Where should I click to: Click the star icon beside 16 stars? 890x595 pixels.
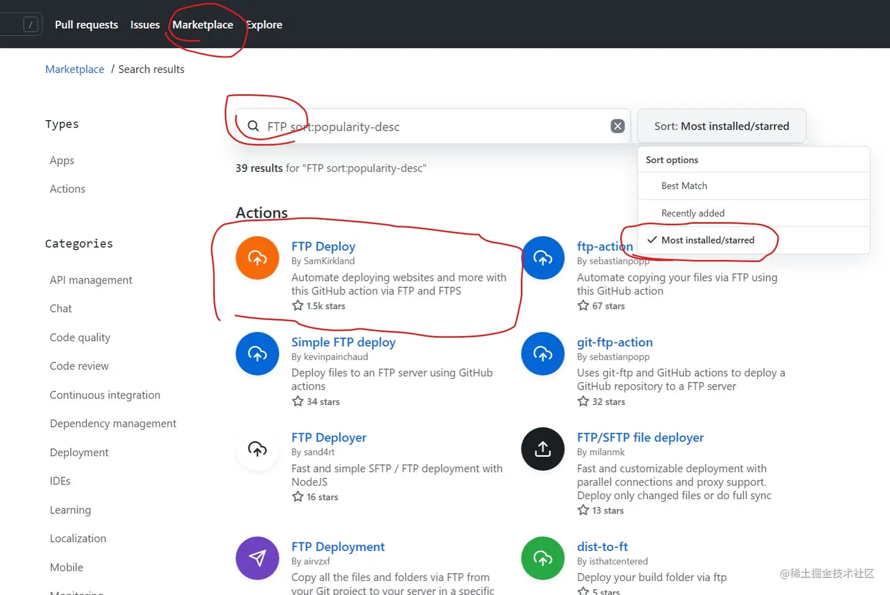(x=298, y=497)
